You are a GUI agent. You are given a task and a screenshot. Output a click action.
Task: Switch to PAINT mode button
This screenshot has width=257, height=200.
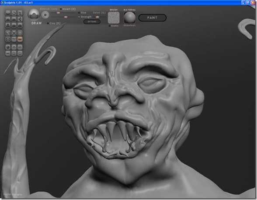(x=153, y=18)
